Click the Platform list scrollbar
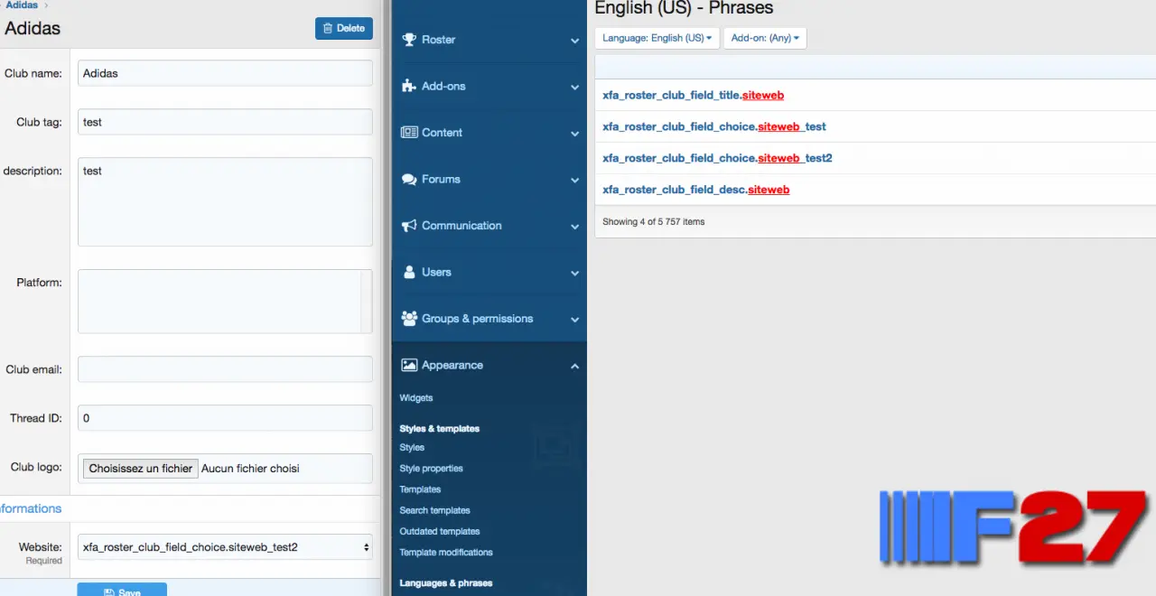Viewport: 1156px width, 596px height. 366,302
